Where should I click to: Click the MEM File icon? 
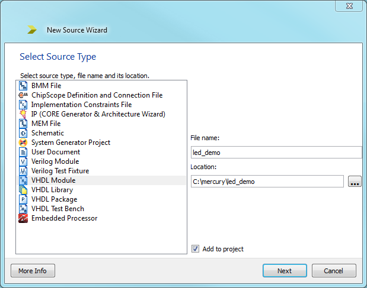pyautogui.click(x=23, y=124)
